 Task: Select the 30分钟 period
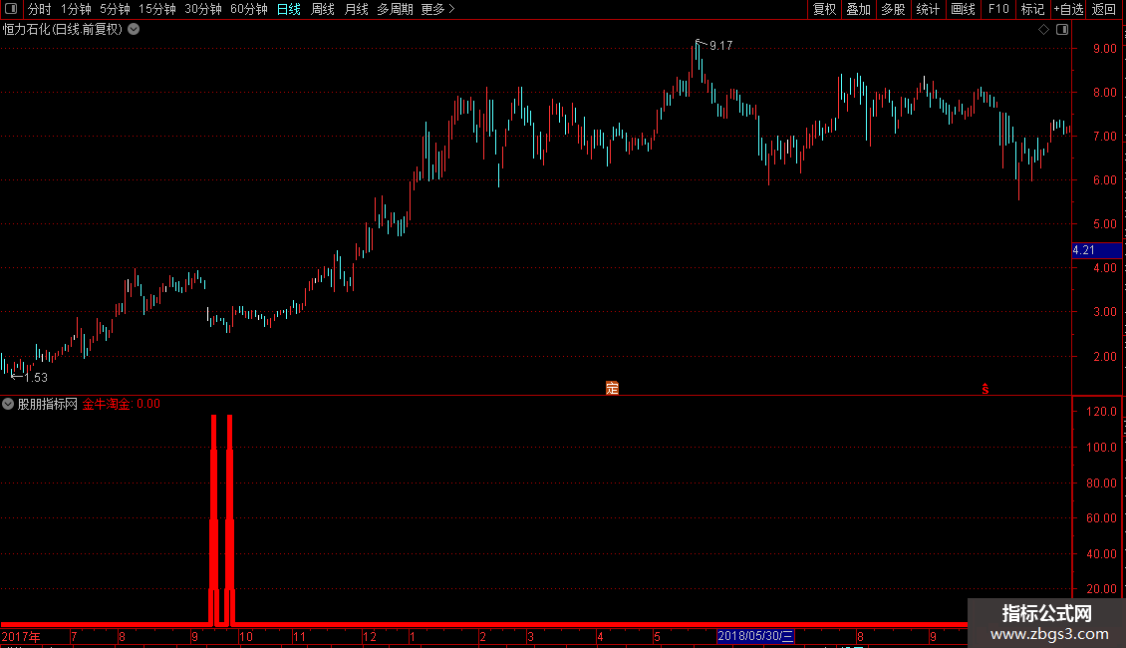click(203, 9)
